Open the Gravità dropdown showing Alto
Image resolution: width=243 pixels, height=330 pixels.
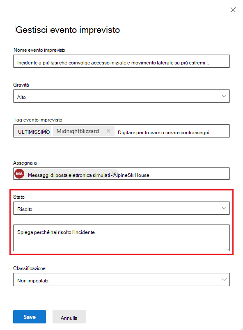(121, 96)
